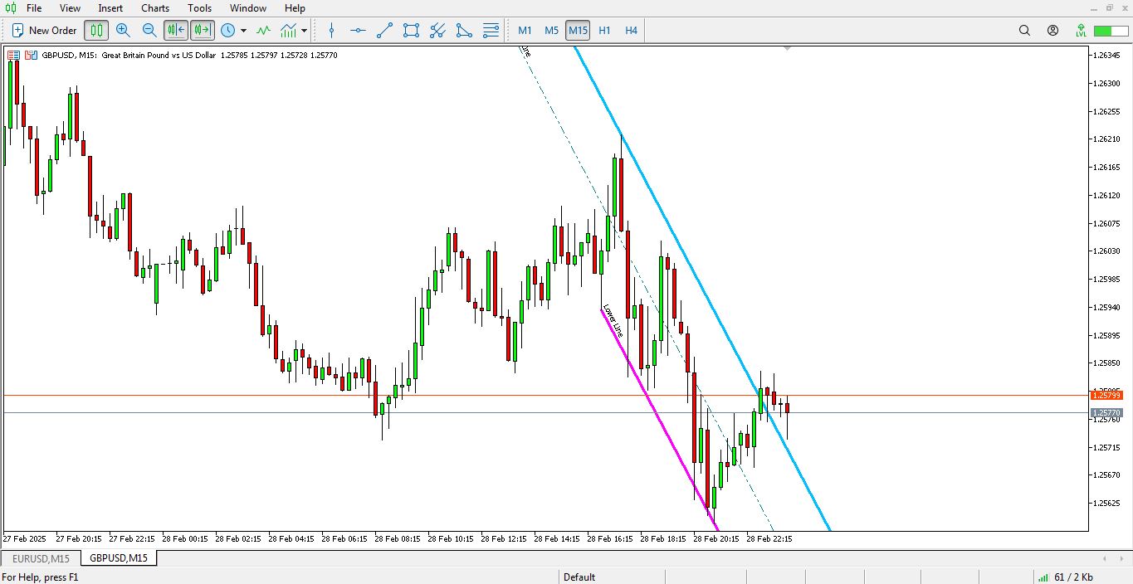Switch timeframe to H1

point(604,31)
